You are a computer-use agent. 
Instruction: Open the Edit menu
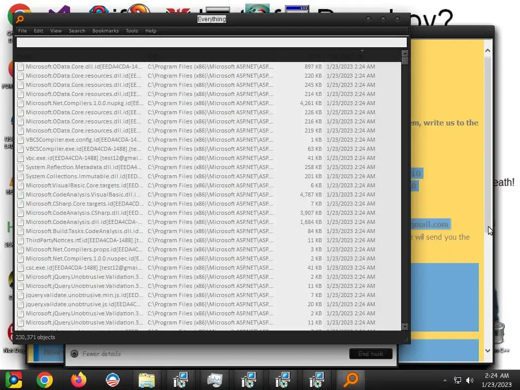tap(39, 31)
